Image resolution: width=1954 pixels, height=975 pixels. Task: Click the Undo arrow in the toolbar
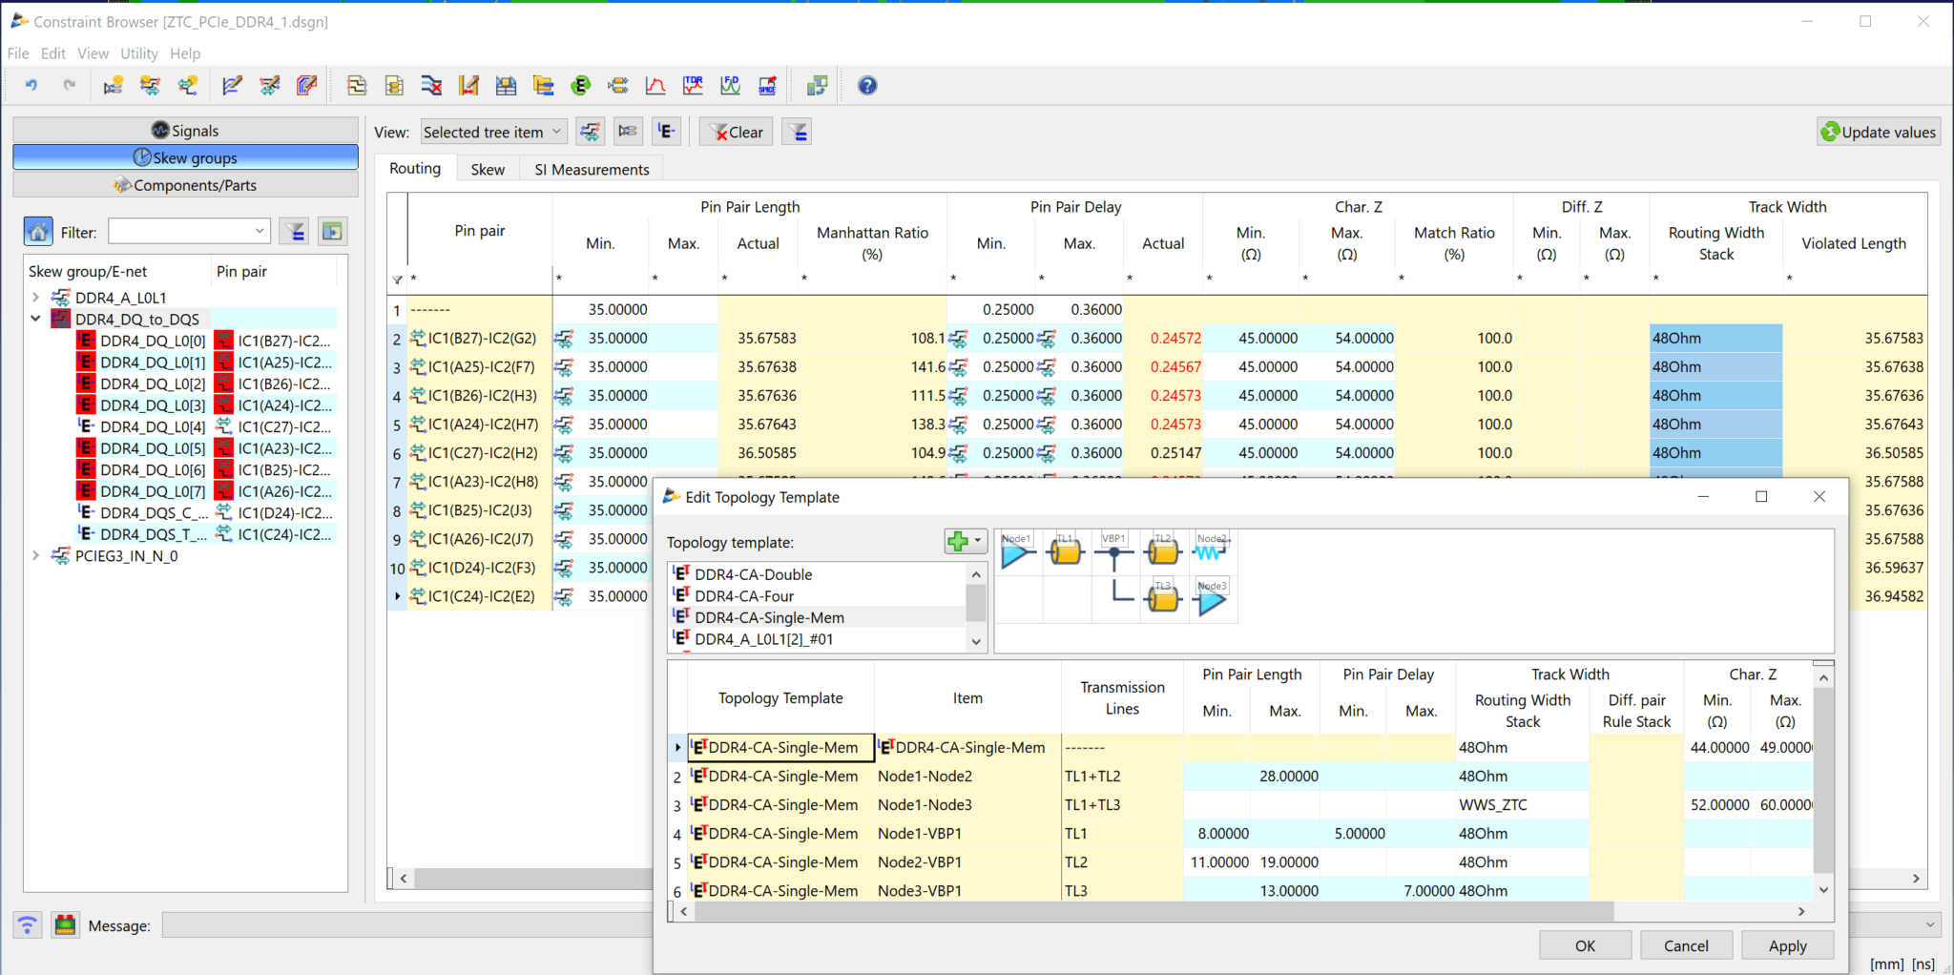coord(31,86)
